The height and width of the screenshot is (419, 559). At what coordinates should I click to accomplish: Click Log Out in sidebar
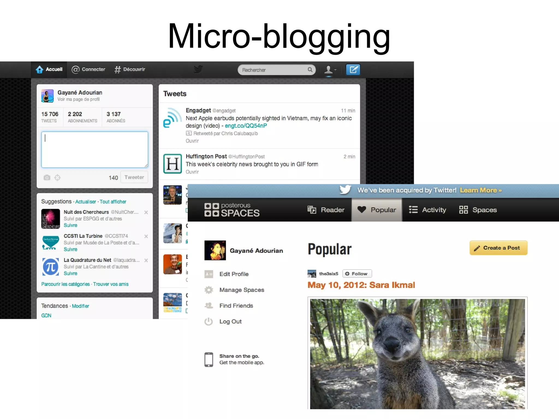tap(223, 322)
